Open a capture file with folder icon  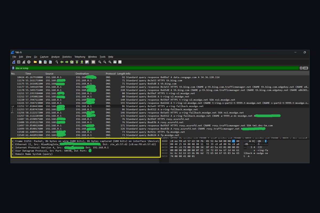point(35,62)
